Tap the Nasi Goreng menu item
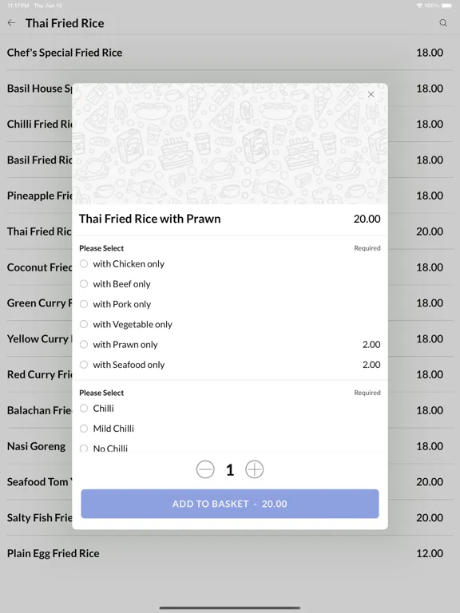The height and width of the screenshot is (613, 460). tap(36, 446)
